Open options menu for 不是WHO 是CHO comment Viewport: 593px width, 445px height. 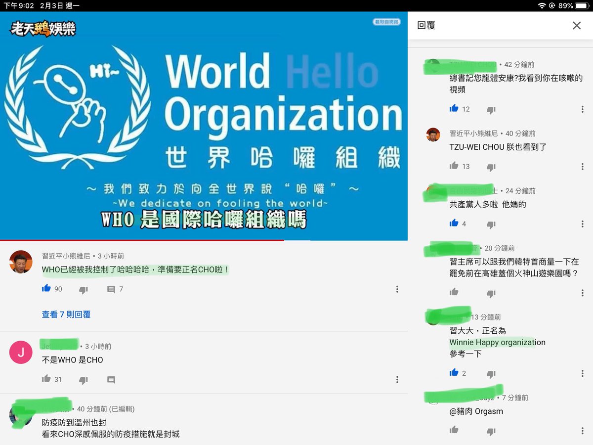pyautogui.click(x=397, y=380)
